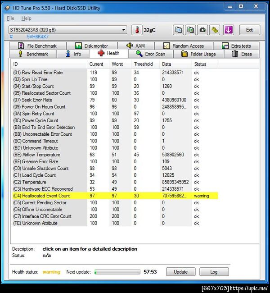Sort by the Current column header

[x=98, y=64]
